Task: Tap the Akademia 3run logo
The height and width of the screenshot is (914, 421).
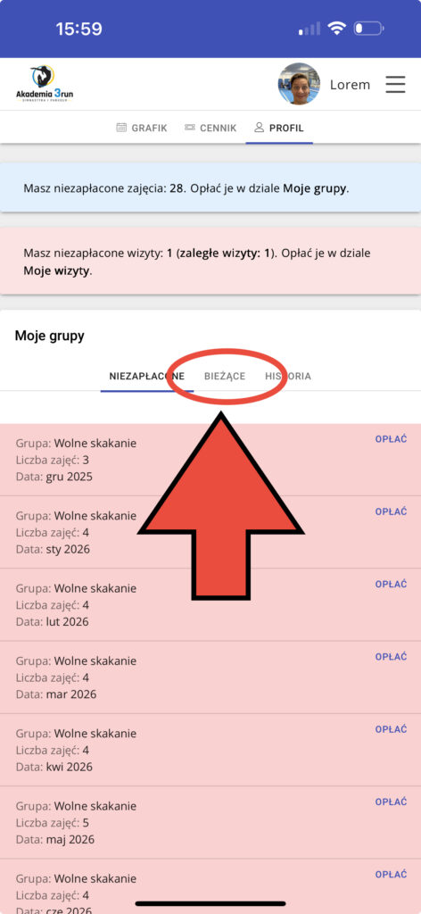Action: [45, 84]
